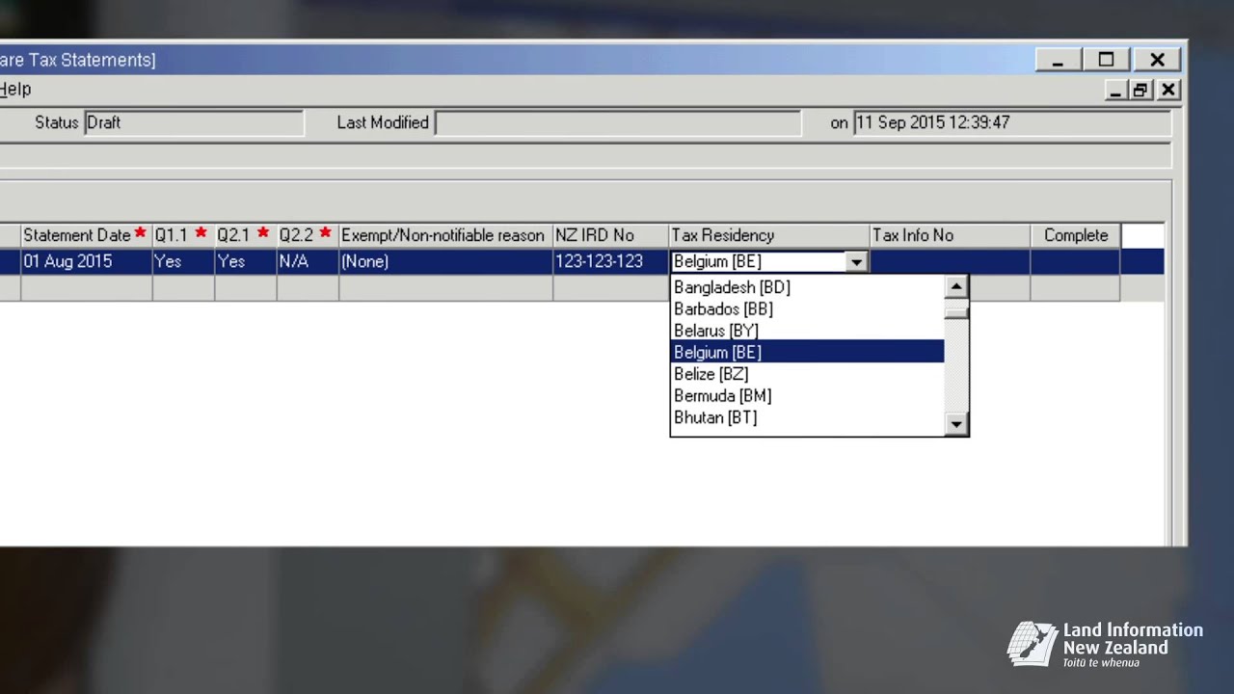1234x694 pixels.
Task: Restore the inner document window
Action: tap(1141, 90)
